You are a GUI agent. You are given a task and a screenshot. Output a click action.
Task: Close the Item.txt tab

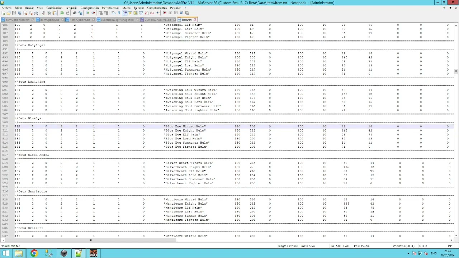click(195, 20)
